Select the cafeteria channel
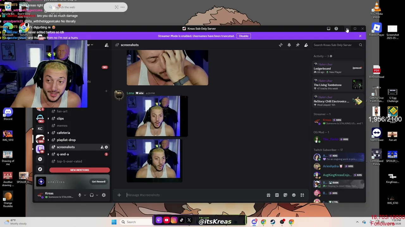This screenshot has width=405, height=227. tap(63, 133)
